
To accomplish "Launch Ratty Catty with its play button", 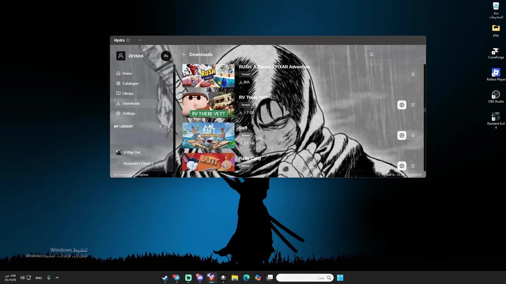I will coord(402,166).
